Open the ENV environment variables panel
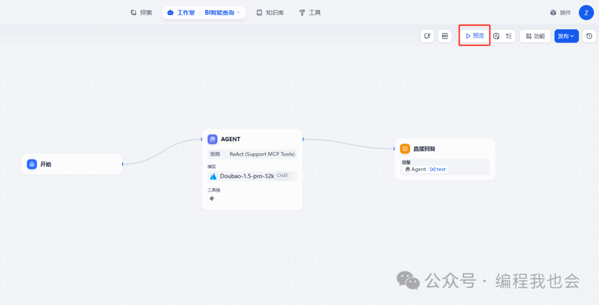 pyautogui.click(x=444, y=36)
